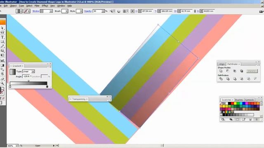Select the Column Graph tool
Viewport: 264px width, 148px height.
click(x=2, y=60)
